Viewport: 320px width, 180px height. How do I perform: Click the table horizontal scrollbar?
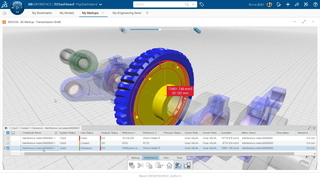pos(159,154)
